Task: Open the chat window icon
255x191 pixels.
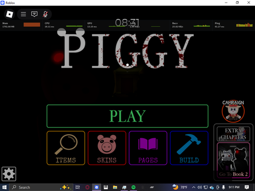Action: point(34,14)
